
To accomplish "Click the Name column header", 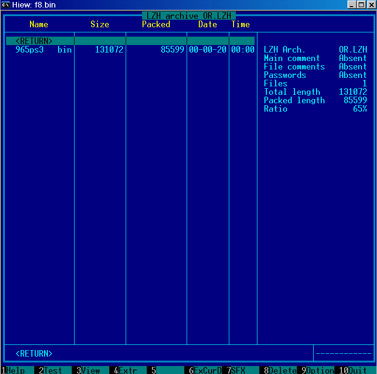I will (x=38, y=24).
